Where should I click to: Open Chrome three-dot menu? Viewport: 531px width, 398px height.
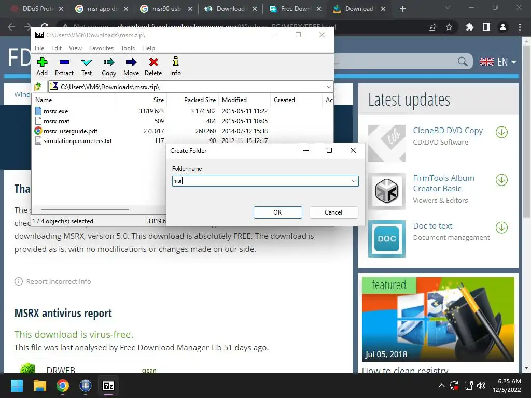point(520,27)
